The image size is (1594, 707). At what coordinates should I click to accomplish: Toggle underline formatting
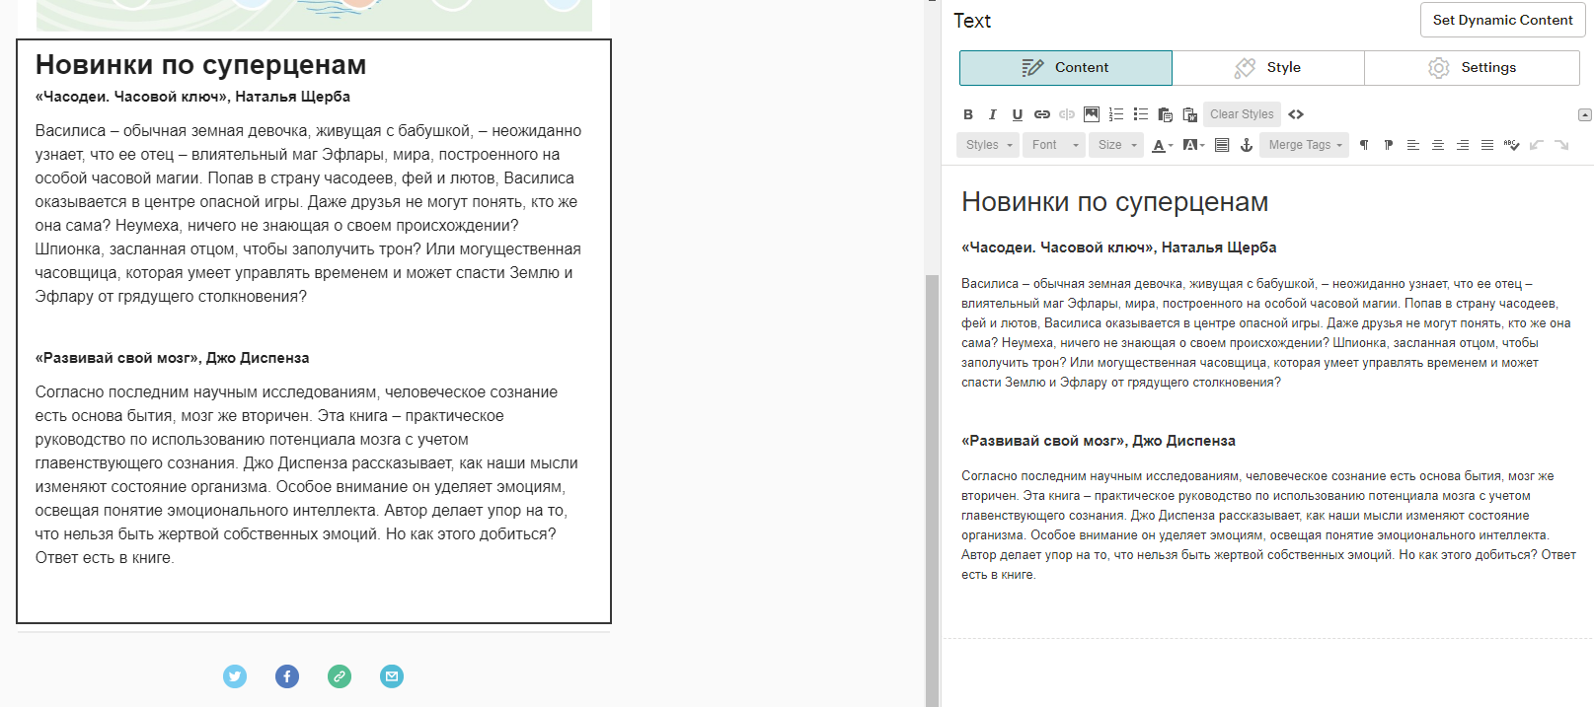(1018, 114)
